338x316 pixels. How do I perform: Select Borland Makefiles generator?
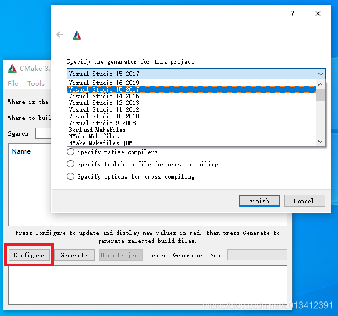click(191, 130)
